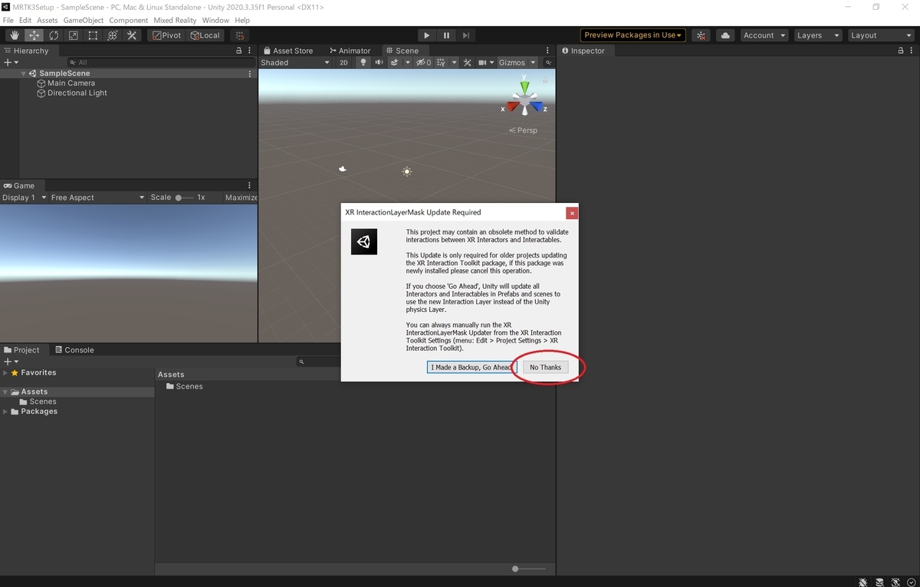Viewport: 920px width, 587px height.
Task: Select the Rotate tool
Action: tap(54, 35)
